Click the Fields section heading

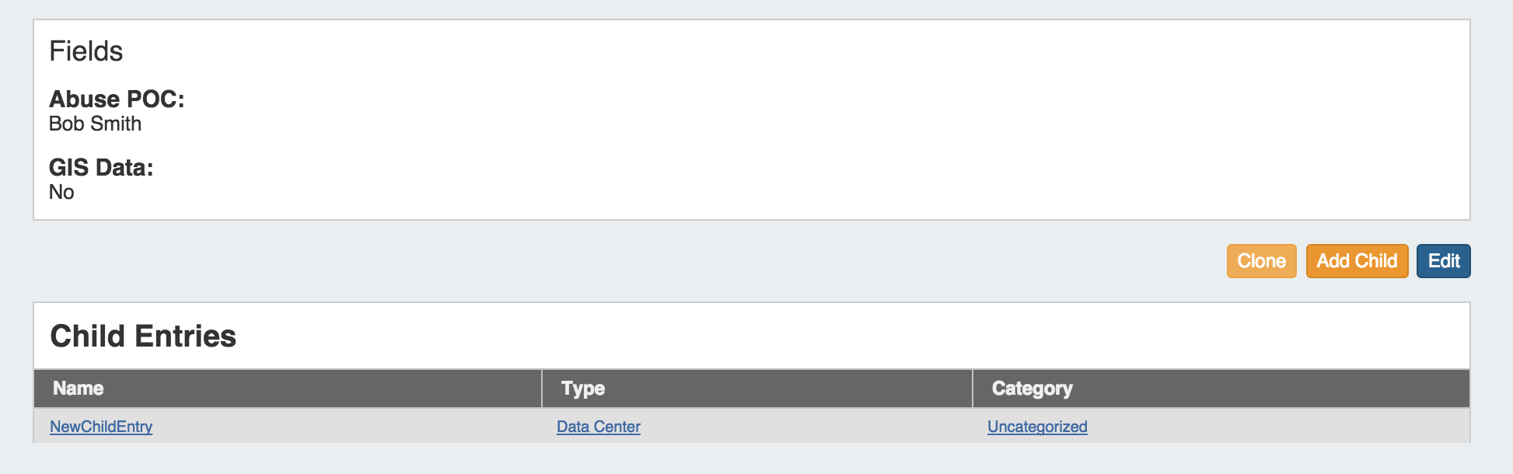pyautogui.click(x=86, y=51)
